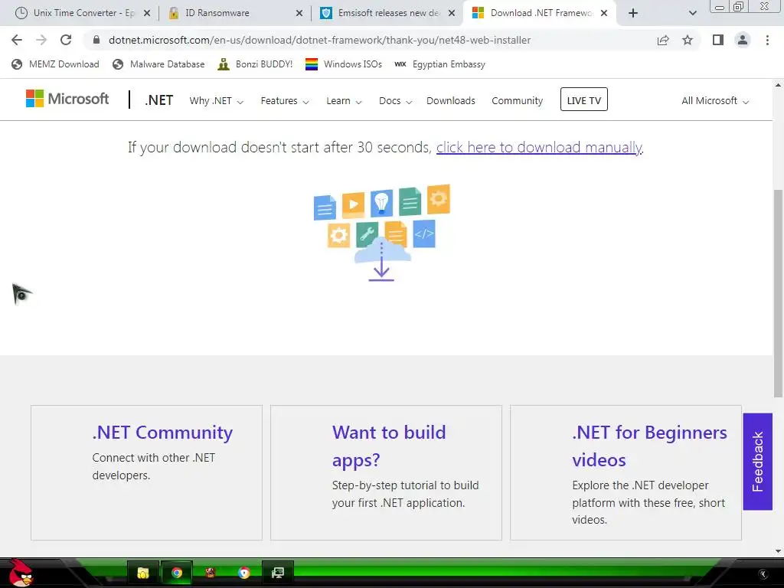View site info via the lock icon
The image size is (784, 588).
(96, 40)
